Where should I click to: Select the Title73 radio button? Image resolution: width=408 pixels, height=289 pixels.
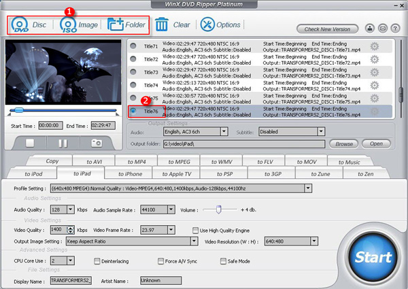coord(133,72)
